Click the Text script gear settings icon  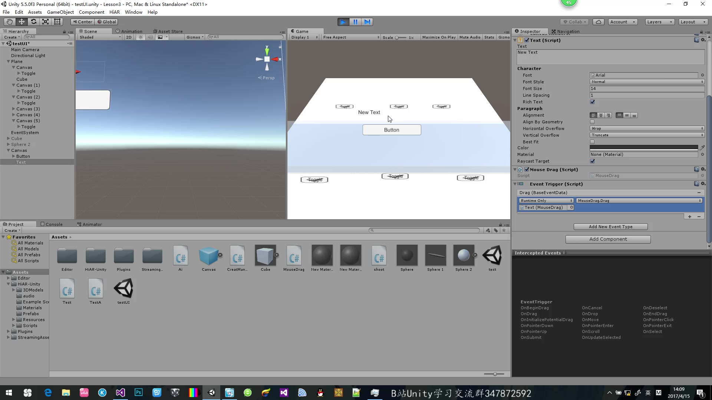[x=703, y=40]
